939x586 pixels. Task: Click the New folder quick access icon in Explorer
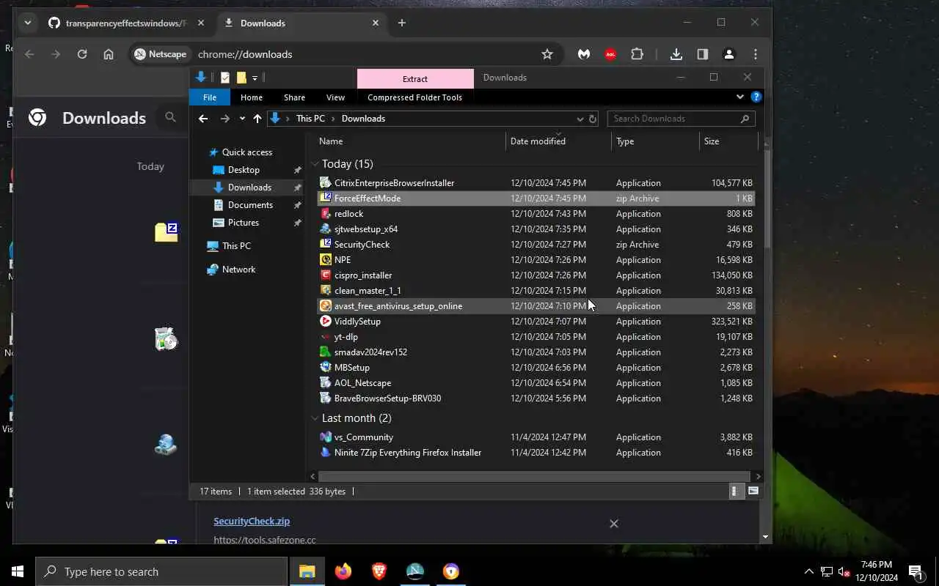click(x=241, y=78)
